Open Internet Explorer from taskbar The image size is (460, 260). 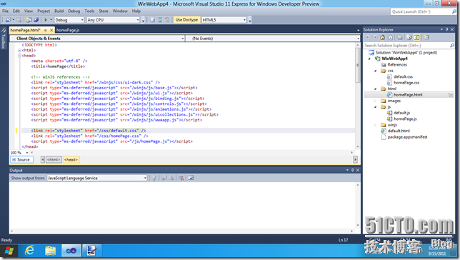(x=29, y=251)
